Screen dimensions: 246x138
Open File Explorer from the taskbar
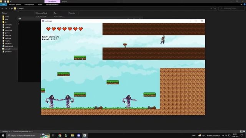tap(72, 135)
